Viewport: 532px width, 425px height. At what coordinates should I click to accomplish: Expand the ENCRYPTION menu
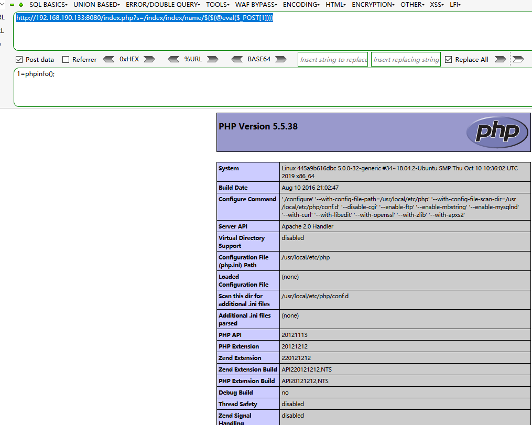(373, 5)
